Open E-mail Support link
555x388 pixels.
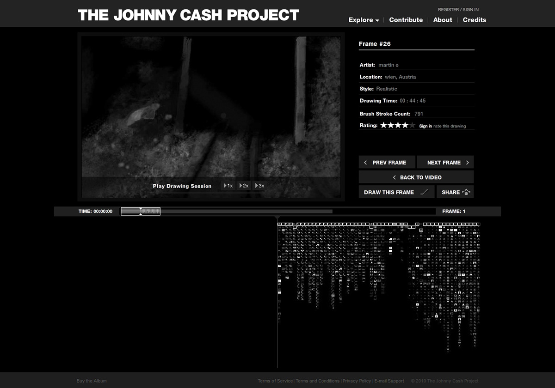click(x=389, y=381)
